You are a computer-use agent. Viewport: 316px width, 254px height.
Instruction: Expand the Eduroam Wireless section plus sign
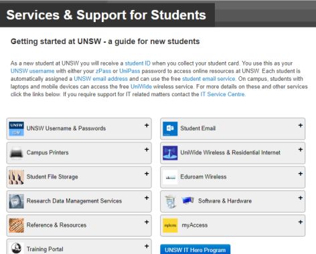point(301,174)
